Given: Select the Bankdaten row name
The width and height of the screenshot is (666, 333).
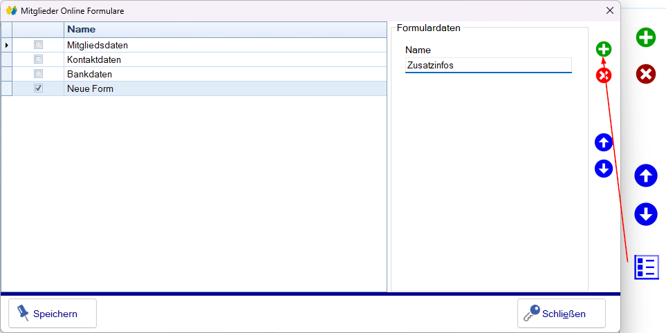Looking at the screenshot, I should pyautogui.click(x=89, y=74).
